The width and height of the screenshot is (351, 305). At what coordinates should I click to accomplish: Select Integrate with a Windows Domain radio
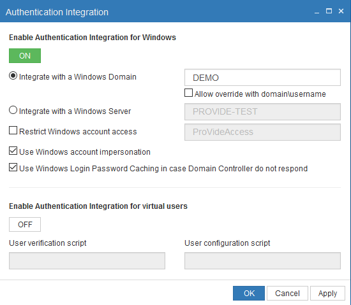13,76
